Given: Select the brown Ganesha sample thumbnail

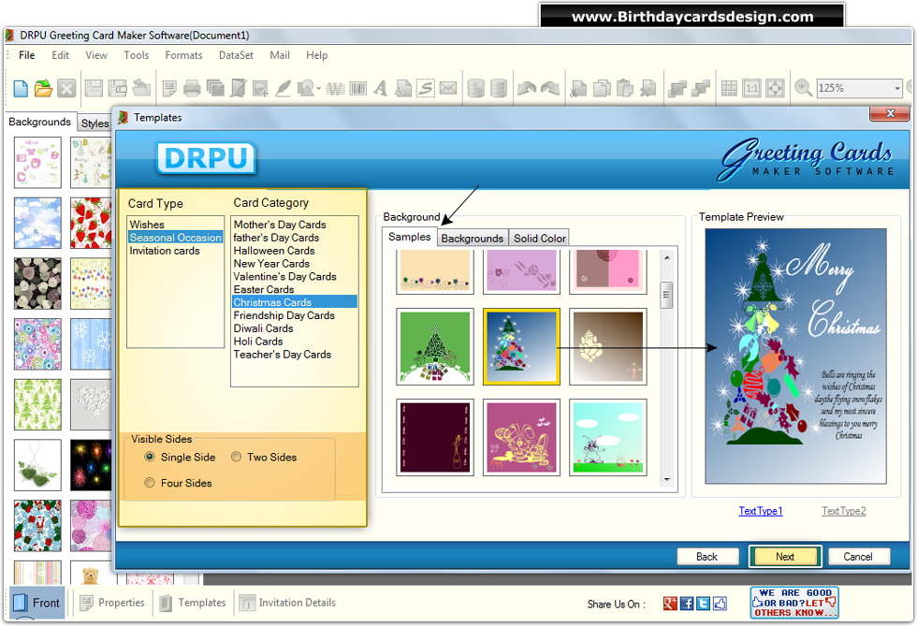Looking at the screenshot, I should 608,346.
